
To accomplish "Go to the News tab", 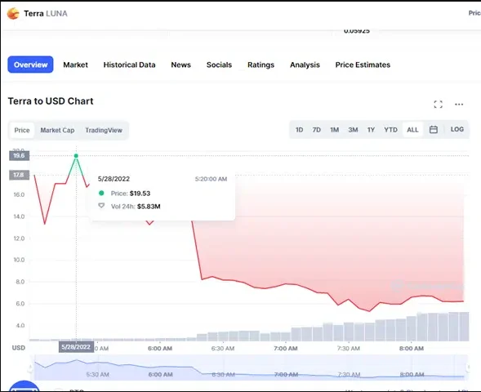I will [180, 65].
